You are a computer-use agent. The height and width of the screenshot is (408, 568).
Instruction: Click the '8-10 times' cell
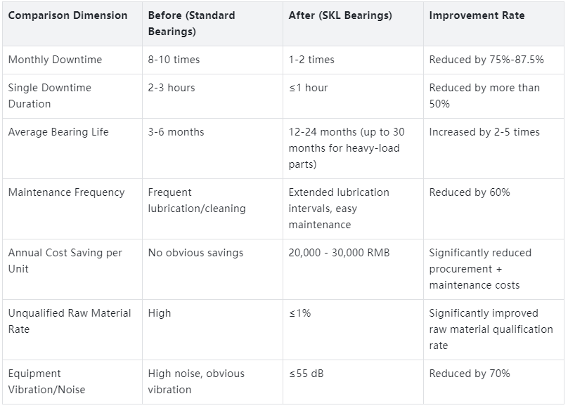[174, 60]
